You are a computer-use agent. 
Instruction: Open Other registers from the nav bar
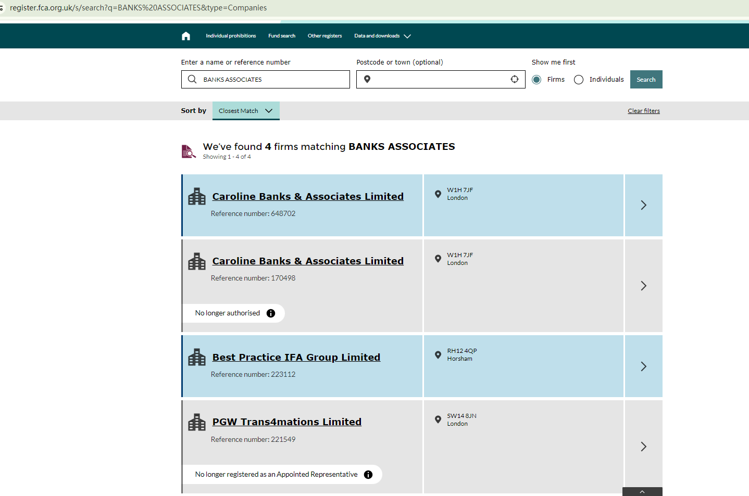click(x=324, y=36)
